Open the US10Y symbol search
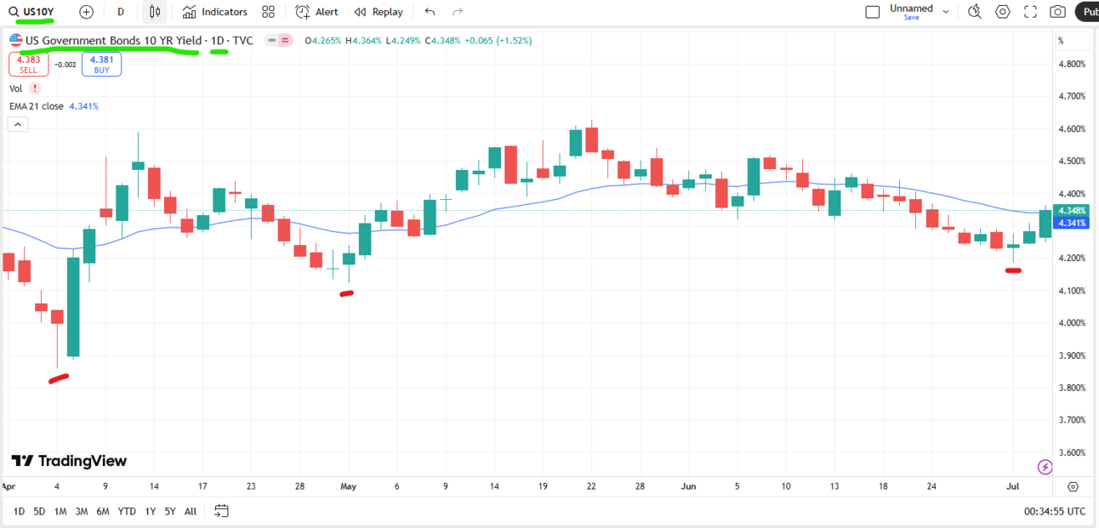Screen dimensions: 1099x528 tap(31, 12)
